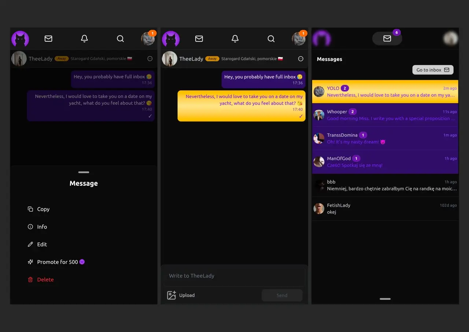
Task: Click the Write to TheeLady input
Action: point(234,276)
